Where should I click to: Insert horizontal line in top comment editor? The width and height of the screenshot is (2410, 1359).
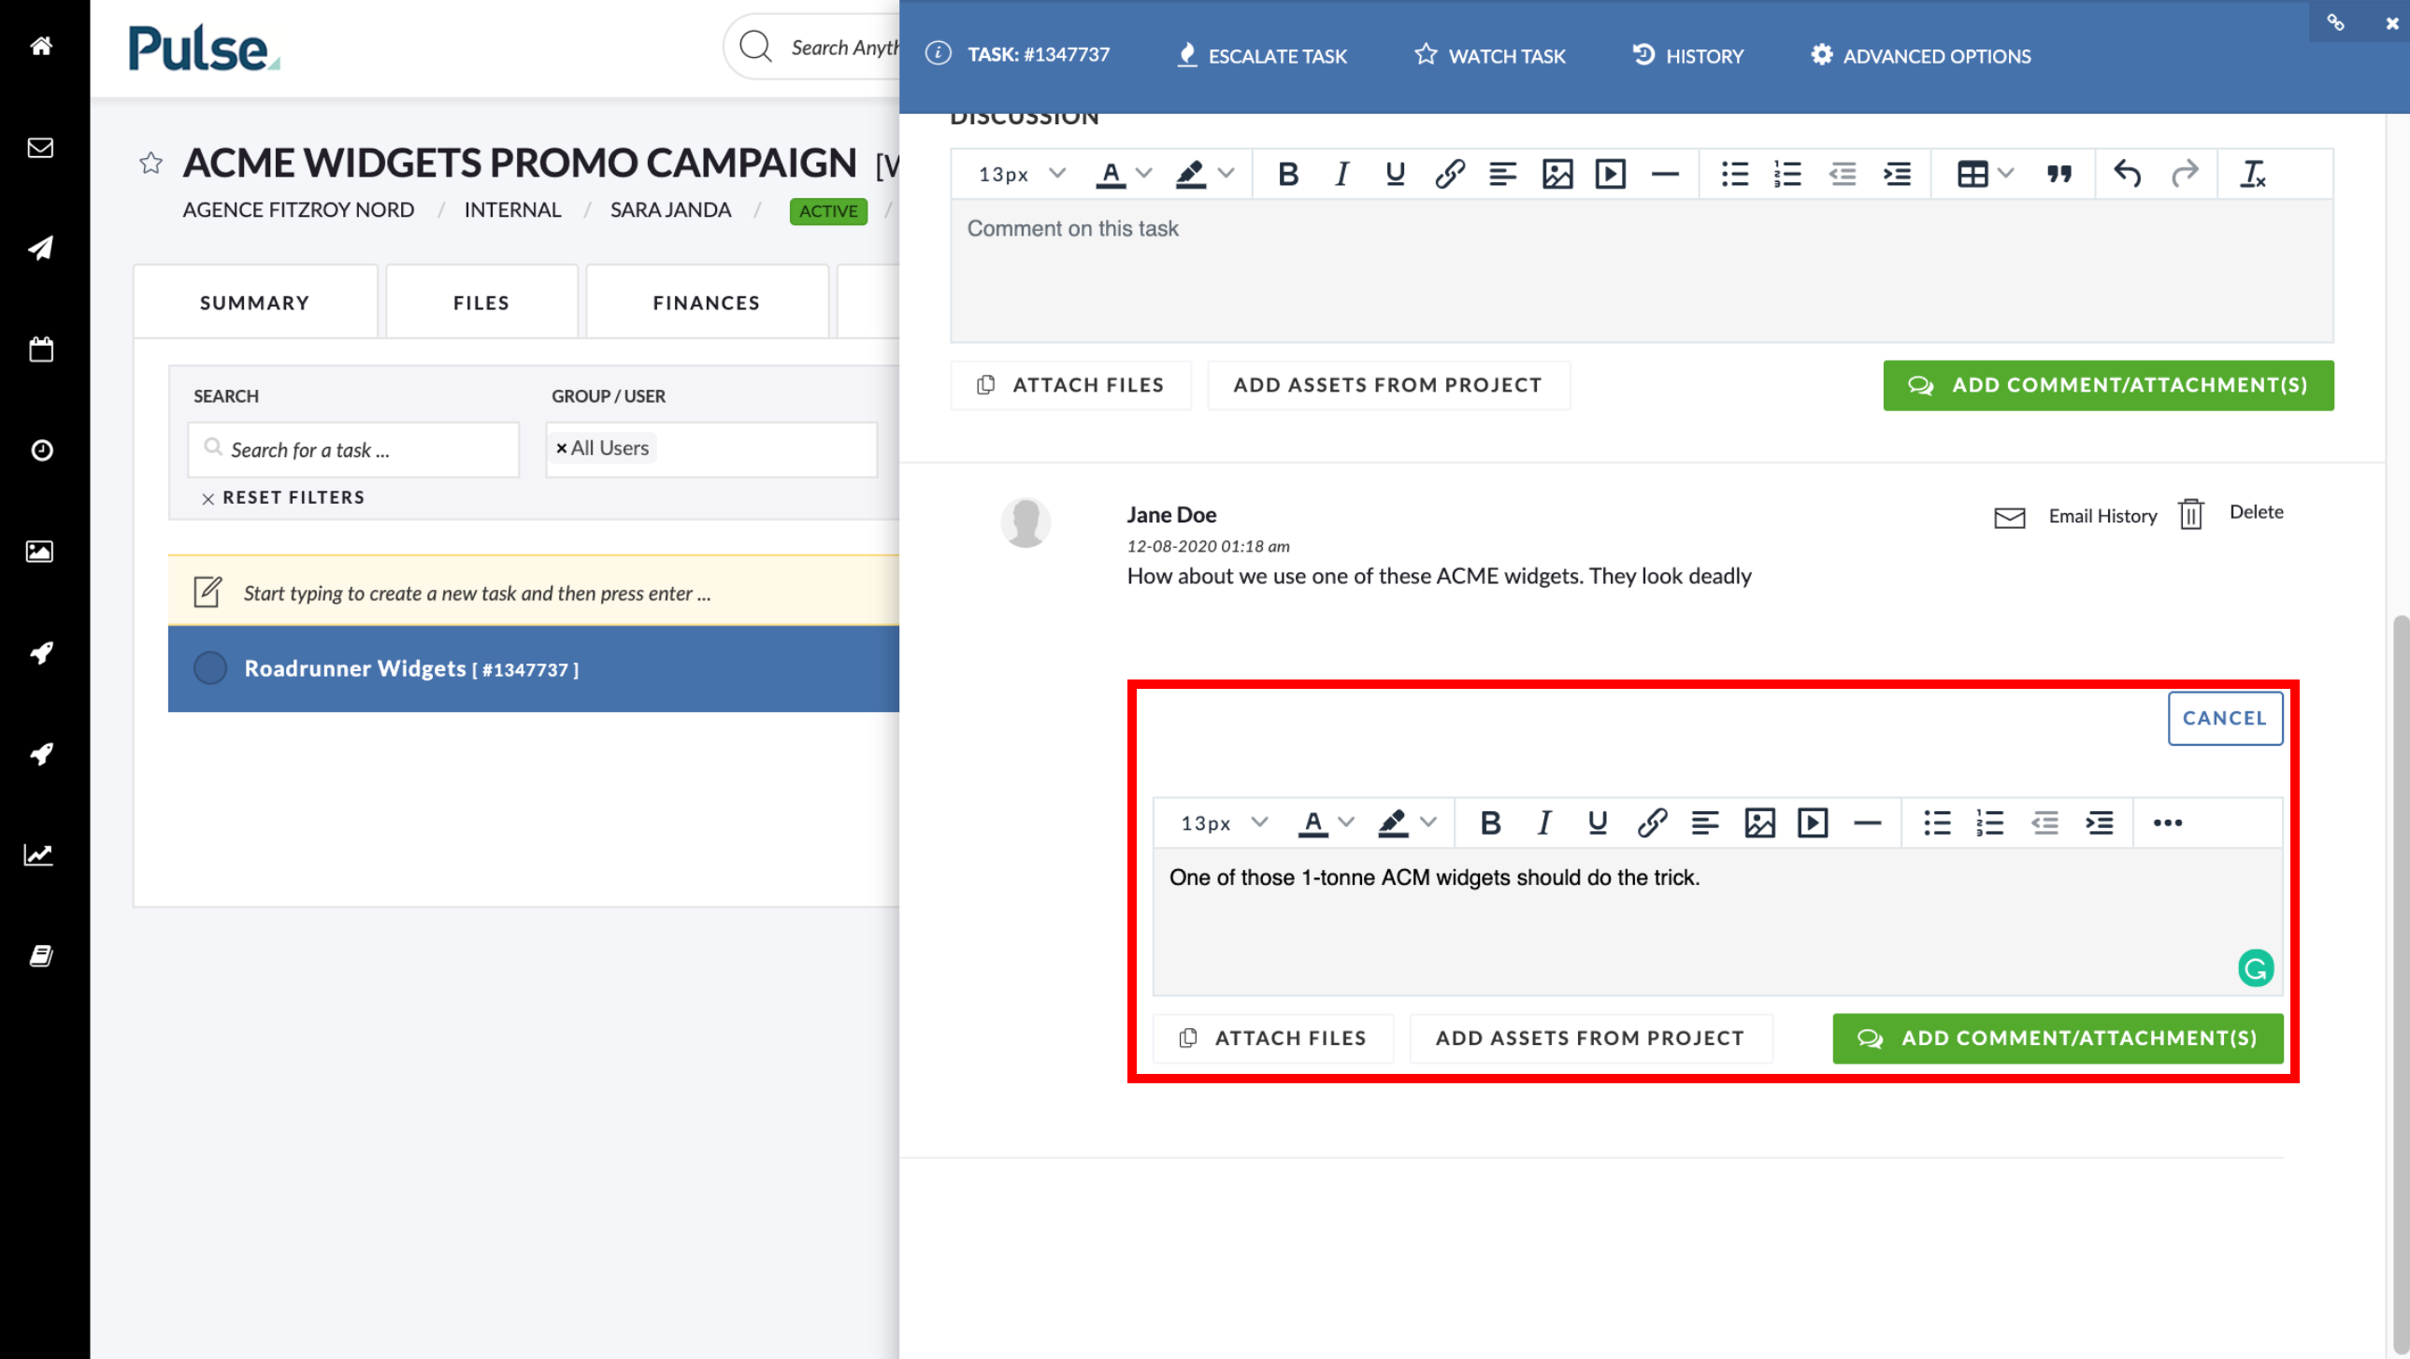[x=1664, y=174]
